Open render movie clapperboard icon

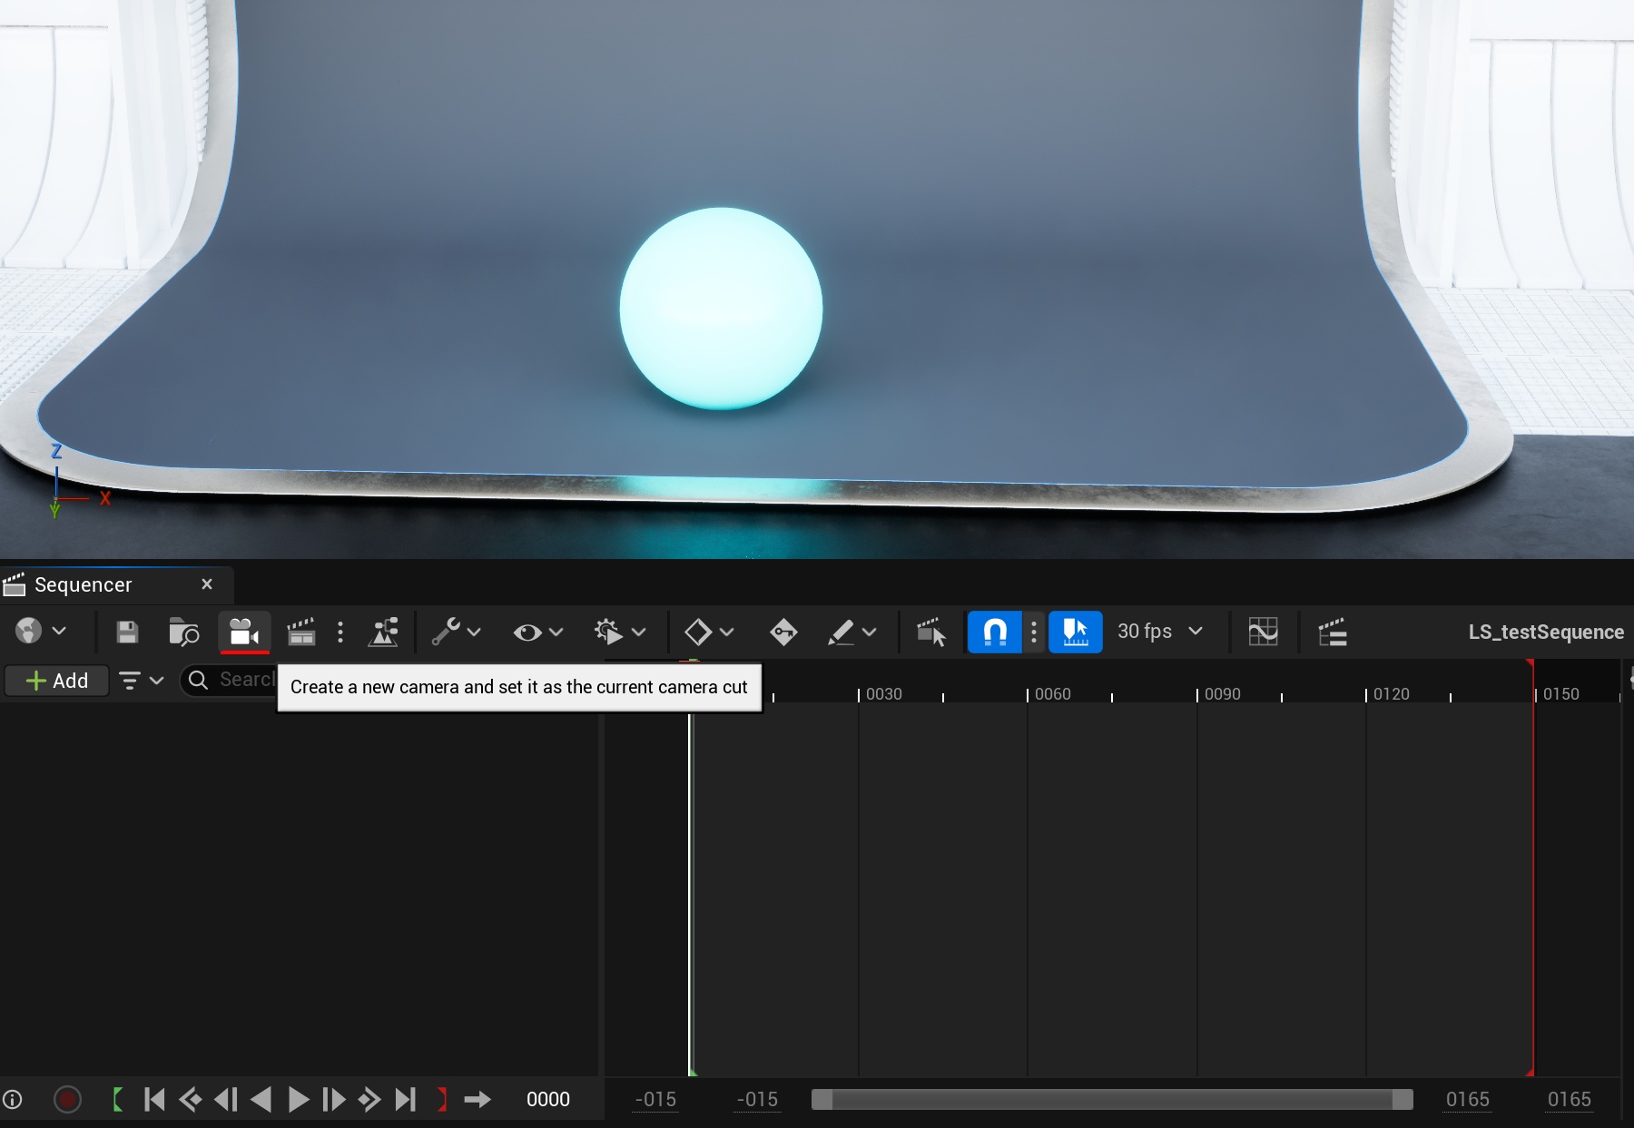tap(300, 632)
